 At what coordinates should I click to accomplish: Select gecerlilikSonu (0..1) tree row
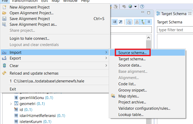tap(34, 98)
